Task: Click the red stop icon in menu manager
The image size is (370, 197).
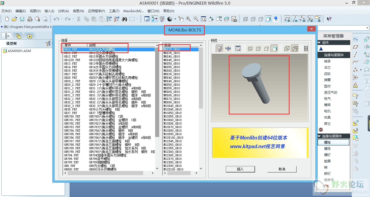Action: pyautogui.click(x=321, y=130)
